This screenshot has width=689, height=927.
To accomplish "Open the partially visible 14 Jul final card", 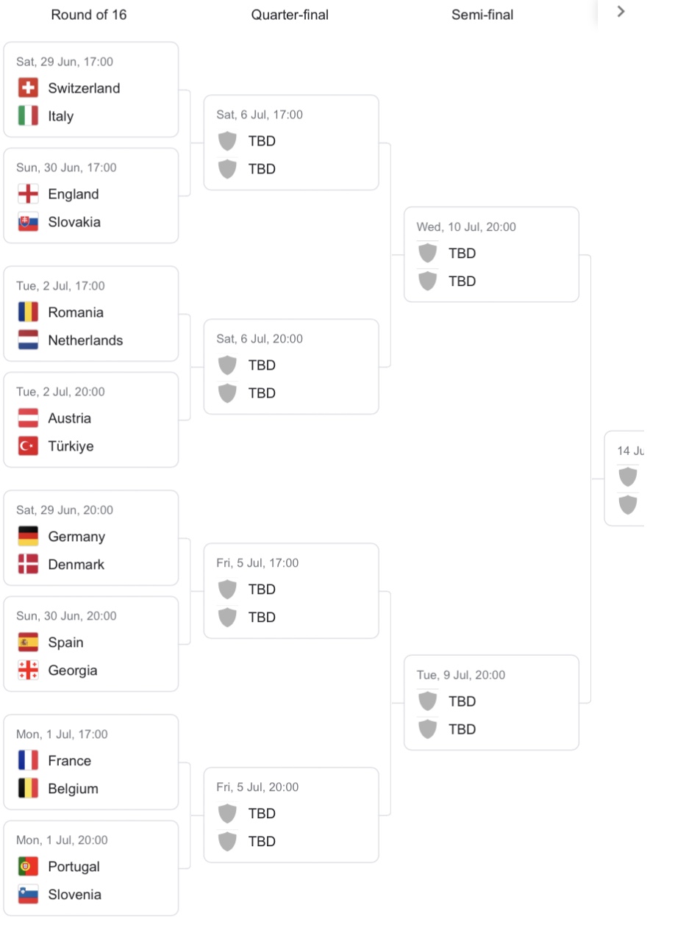I will point(624,479).
